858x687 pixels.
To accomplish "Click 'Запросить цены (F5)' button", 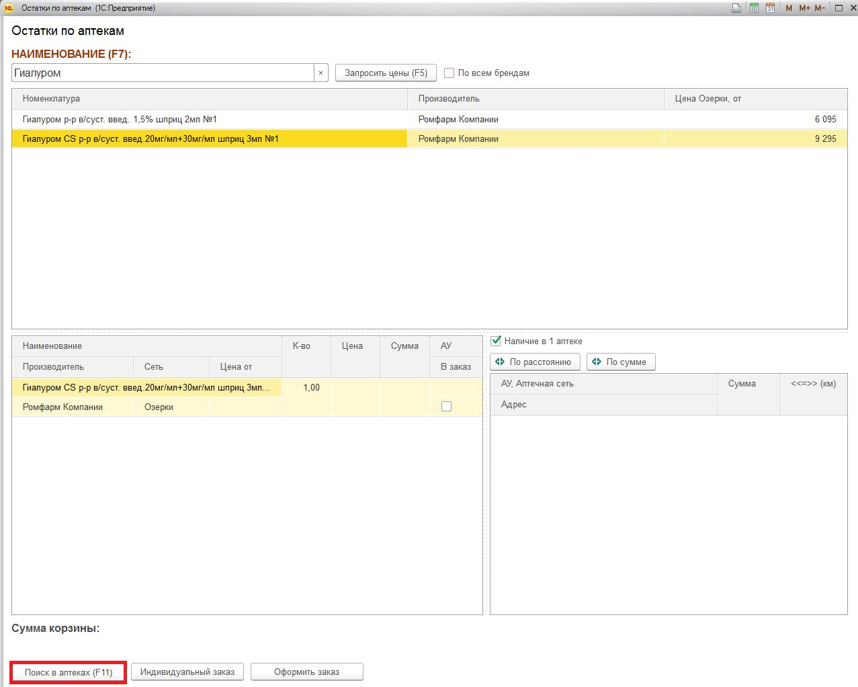I will pyautogui.click(x=386, y=73).
